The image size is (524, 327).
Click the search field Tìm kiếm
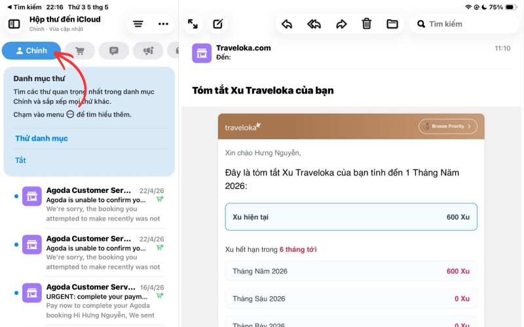pyautogui.click(x=464, y=24)
